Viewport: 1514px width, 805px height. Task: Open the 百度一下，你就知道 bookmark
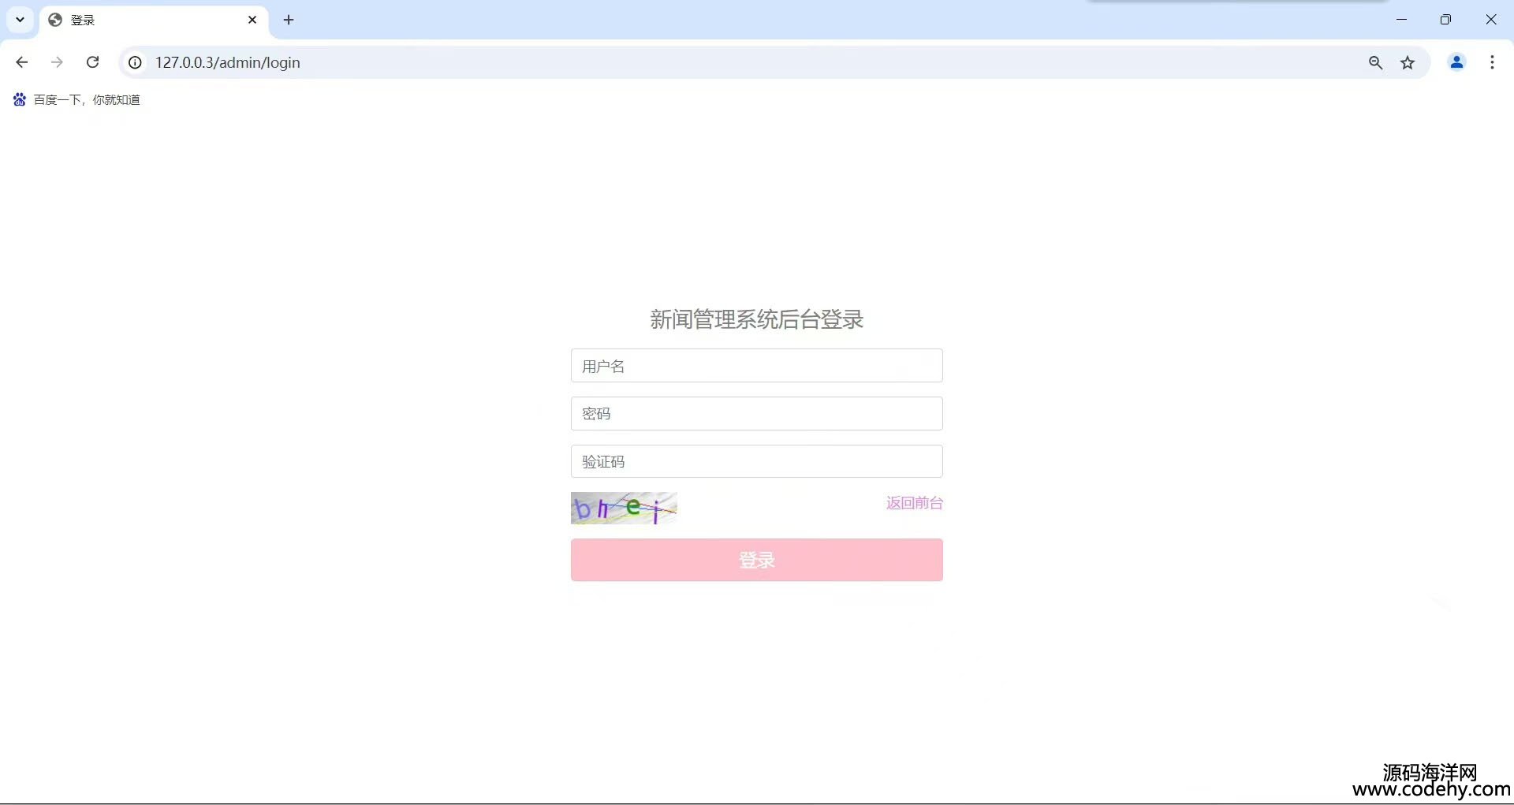tap(76, 99)
